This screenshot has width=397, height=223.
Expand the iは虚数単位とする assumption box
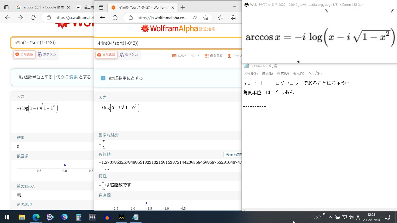coord(103,78)
